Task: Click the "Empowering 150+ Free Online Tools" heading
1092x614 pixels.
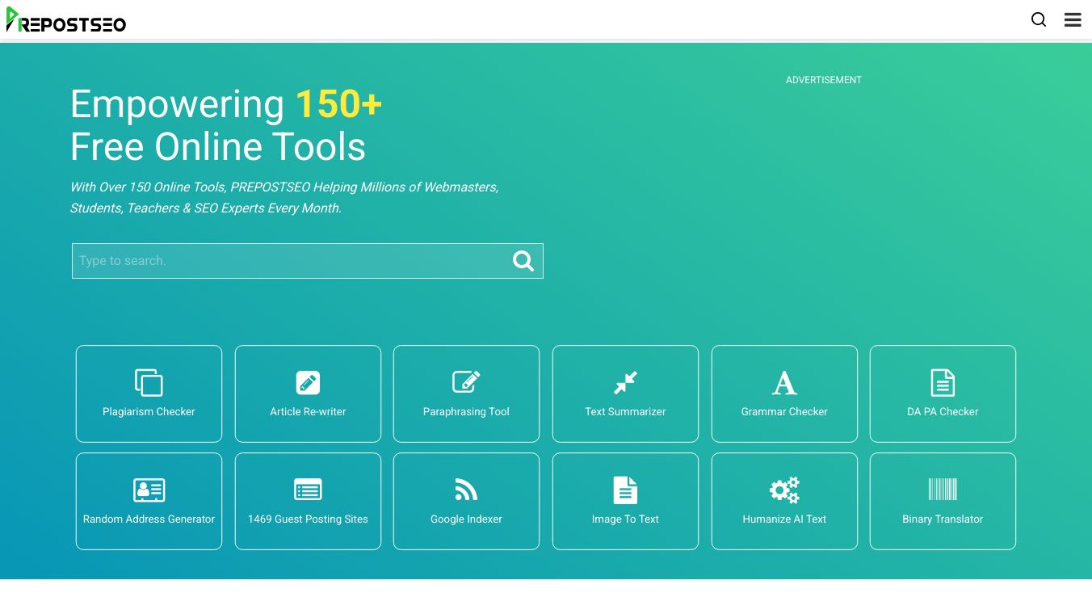Action: click(x=226, y=125)
